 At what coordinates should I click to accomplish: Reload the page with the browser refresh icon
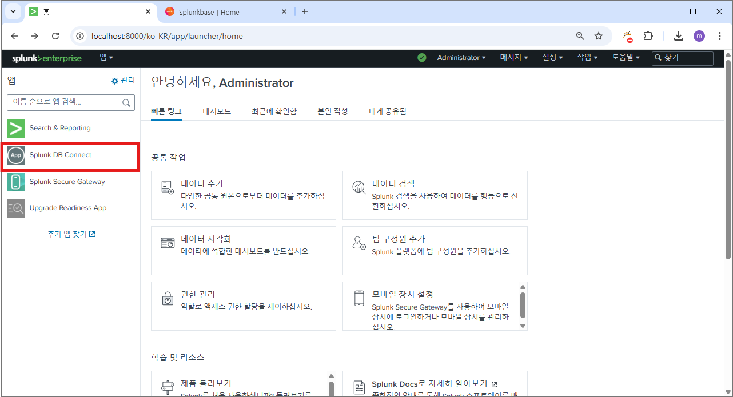pyautogui.click(x=55, y=36)
